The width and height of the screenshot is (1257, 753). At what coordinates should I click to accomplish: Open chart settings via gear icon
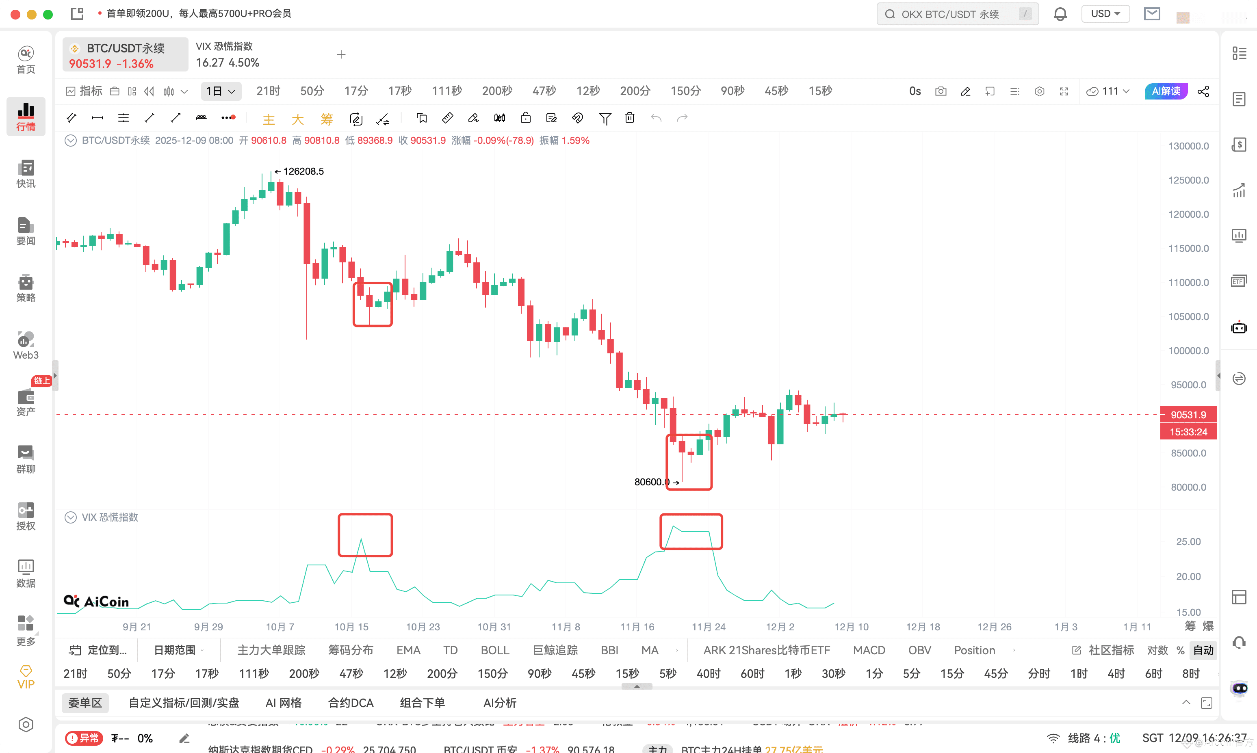tap(1039, 91)
